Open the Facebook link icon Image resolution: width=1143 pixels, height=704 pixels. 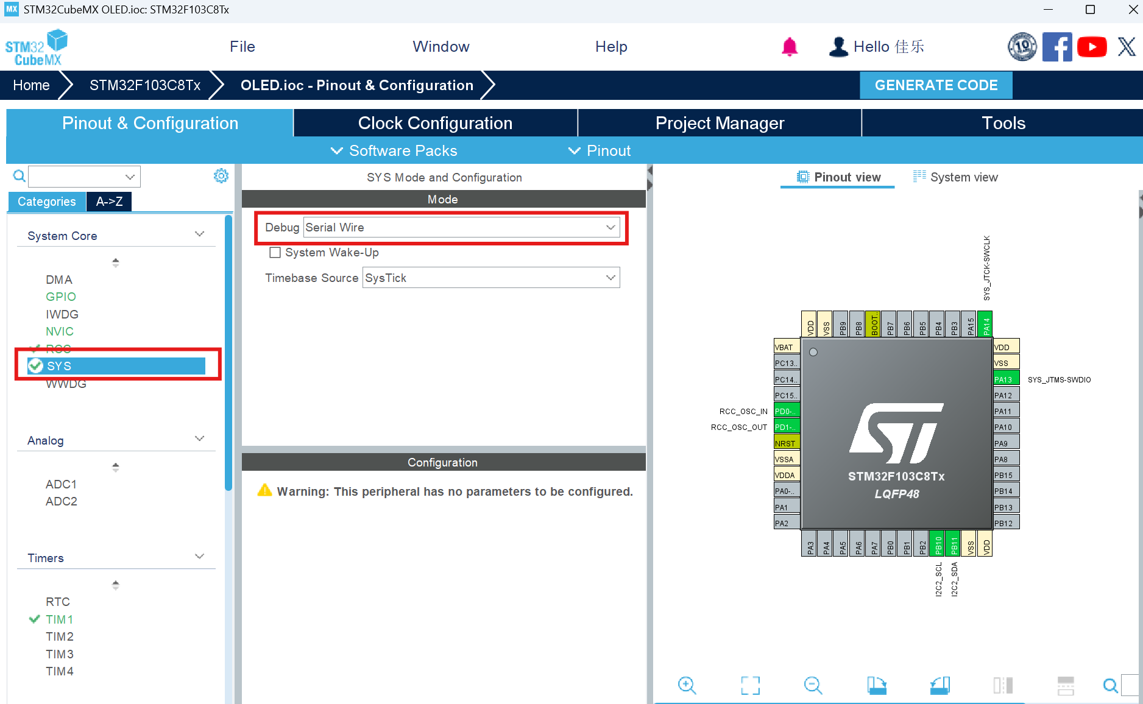pos(1057,47)
